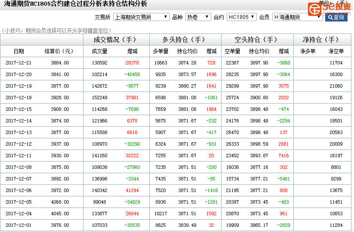The height and width of the screenshot is (232, 354).
Task: Click settlement price 3972.00
Action: [x=60, y=190]
